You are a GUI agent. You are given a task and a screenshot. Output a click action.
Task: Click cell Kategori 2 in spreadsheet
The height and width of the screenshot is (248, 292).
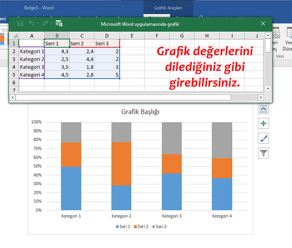pos(32,59)
